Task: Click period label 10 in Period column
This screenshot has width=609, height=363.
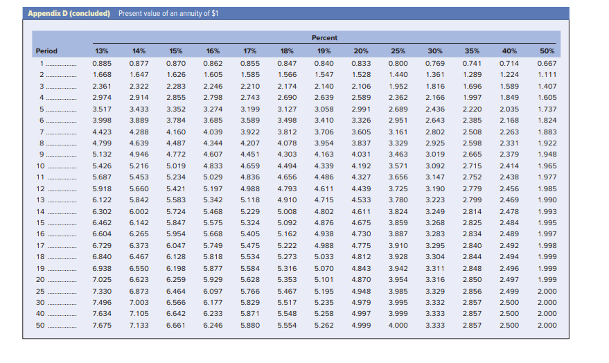Action: pyautogui.click(x=40, y=166)
